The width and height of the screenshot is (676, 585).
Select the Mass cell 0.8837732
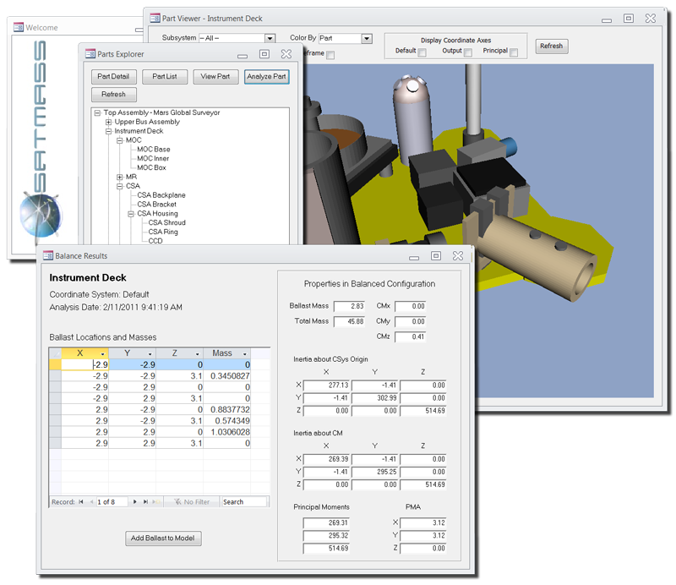click(226, 410)
